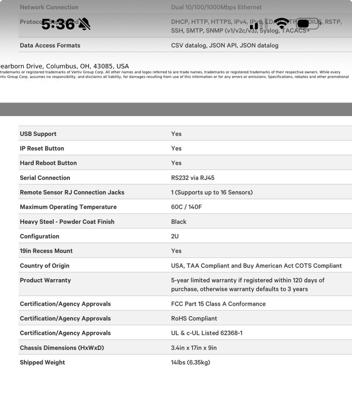Click the 'Yes' value for Hard Reboot Button
The width and height of the screenshot is (352, 415).
point(176,163)
